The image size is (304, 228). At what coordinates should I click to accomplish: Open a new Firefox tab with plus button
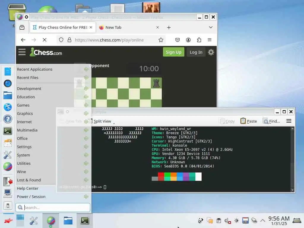[169, 28]
